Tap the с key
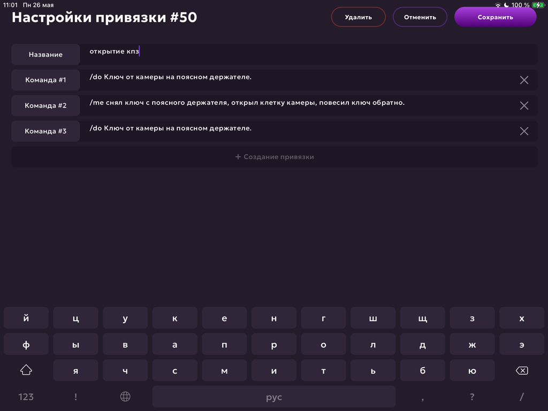Screen dimensions: 548x411 (x=175, y=370)
